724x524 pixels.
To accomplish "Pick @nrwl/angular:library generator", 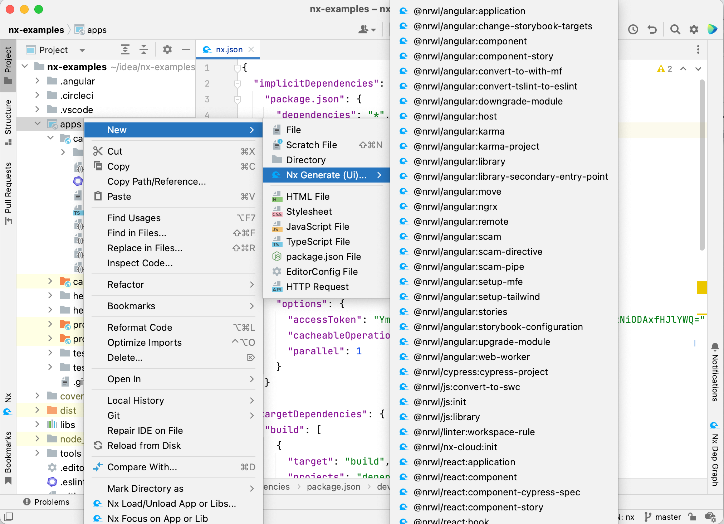I will pyautogui.click(x=504, y=161).
